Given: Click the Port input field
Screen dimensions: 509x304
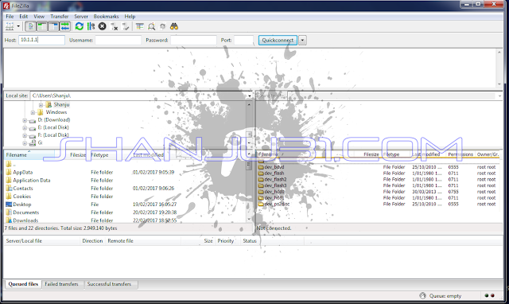Looking at the screenshot, I should [x=243, y=40].
